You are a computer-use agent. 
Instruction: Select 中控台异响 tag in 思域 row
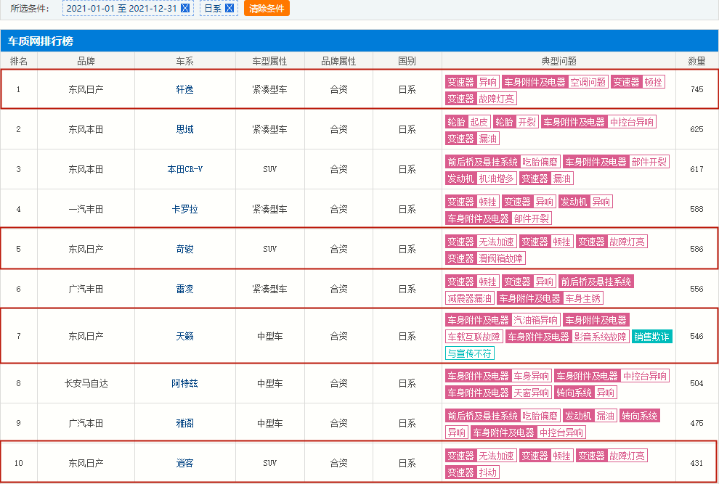pyautogui.click(x=631, y=122)
